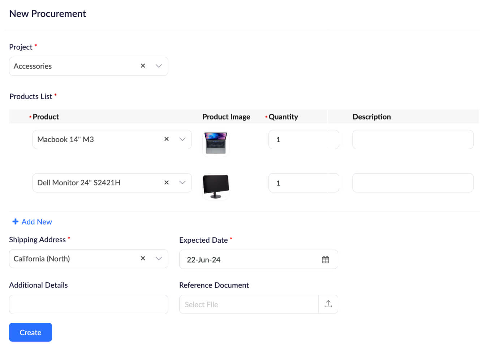The width and height of the screenshot is (482, 351).
Task: Click the Additional Details text field
Action: [89, 304]
